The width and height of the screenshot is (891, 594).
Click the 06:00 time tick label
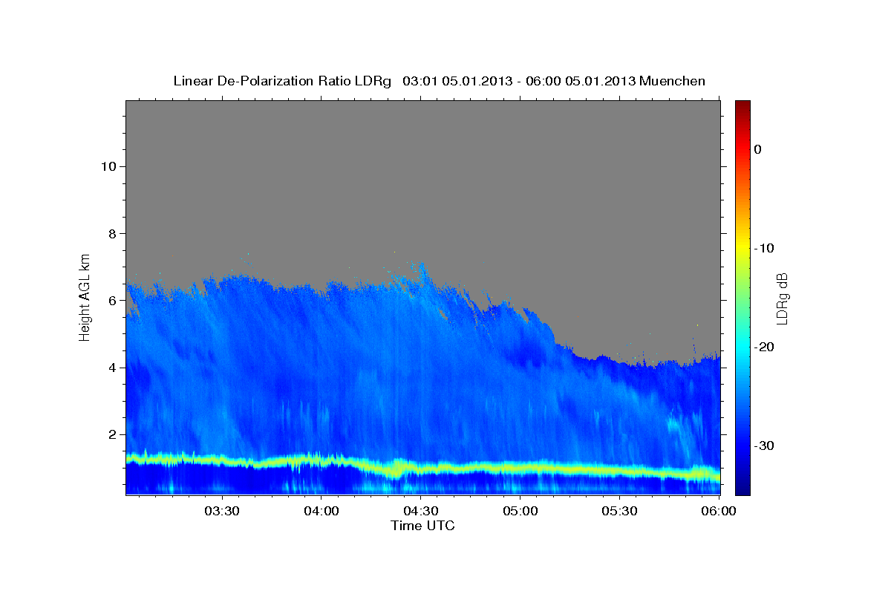(x=719, y=511)
